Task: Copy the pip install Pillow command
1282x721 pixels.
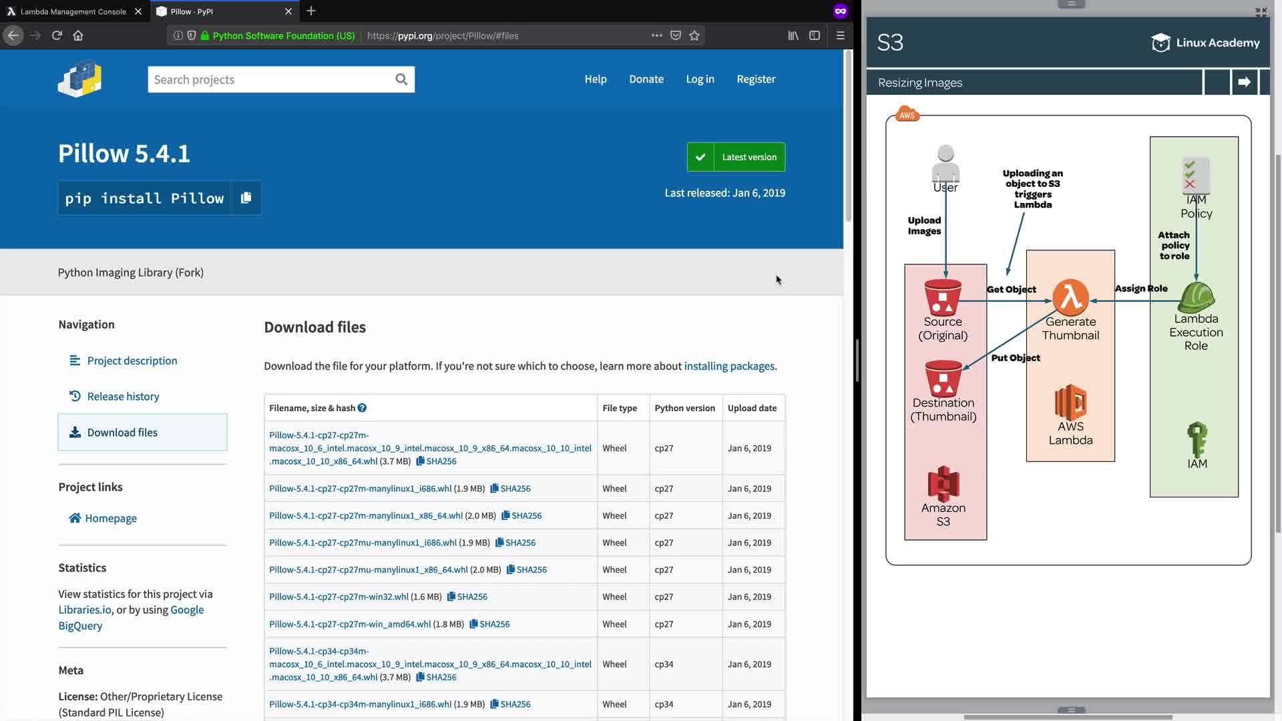Action: 246,198
